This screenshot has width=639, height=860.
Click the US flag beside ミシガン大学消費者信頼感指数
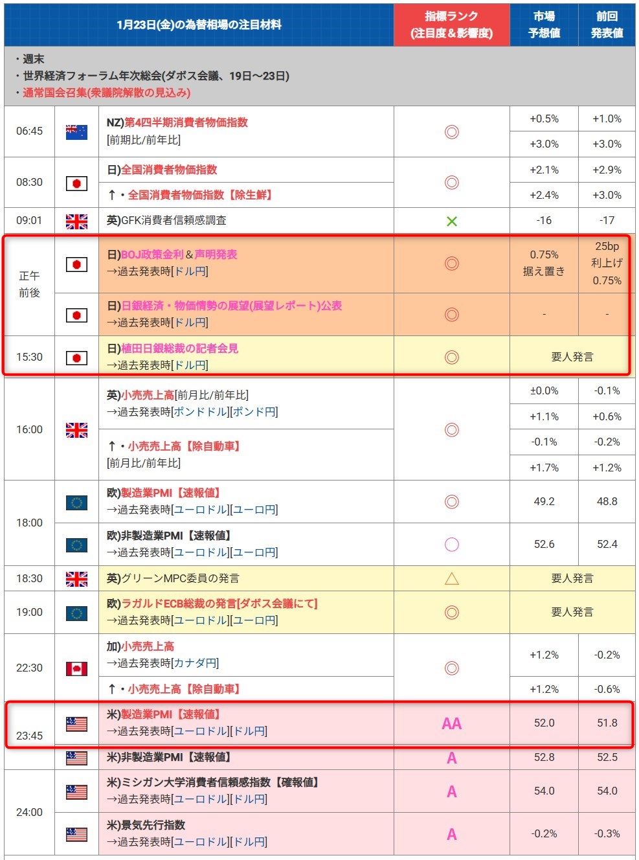[x=76, y=791]
